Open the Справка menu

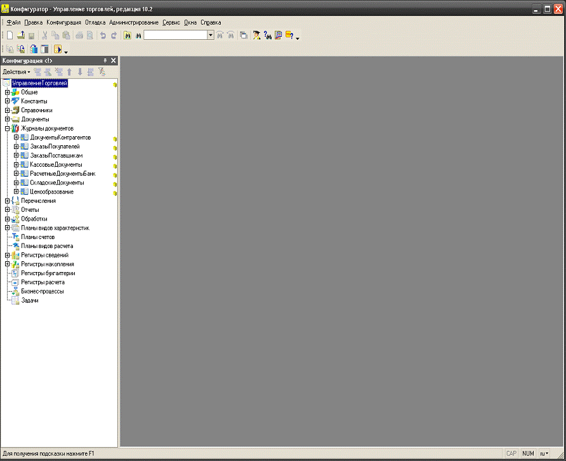211,22
